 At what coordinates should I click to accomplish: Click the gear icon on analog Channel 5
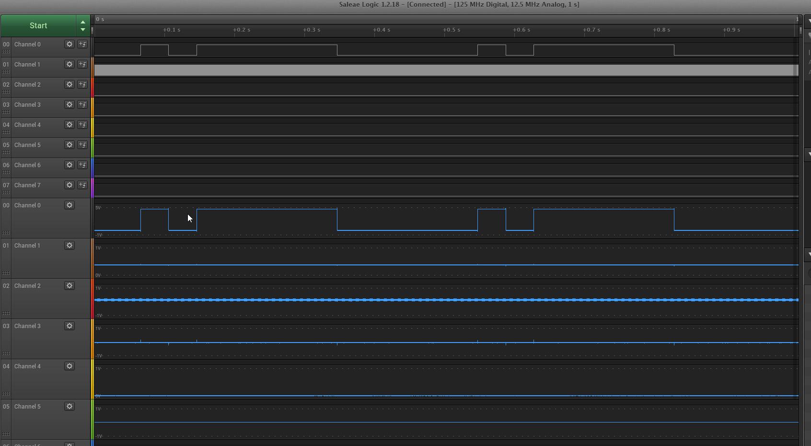(x=70, y=406)
